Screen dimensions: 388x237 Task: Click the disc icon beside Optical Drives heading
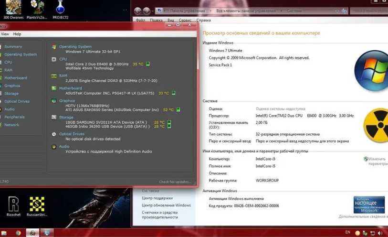[54, 134]
